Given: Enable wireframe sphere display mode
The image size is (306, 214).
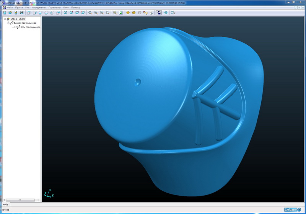Looking at the screenshot, I should (x=140, y=13).
